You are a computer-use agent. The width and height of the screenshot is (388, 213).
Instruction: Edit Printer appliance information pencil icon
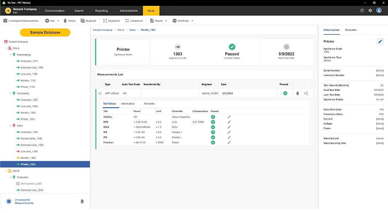click(x=380, y=42)
